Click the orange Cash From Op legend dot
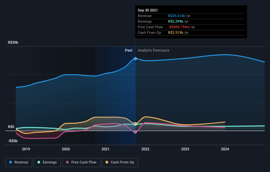 (x=107, y=162)
